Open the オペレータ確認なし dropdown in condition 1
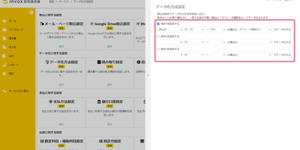Screen dimensions: 300x150 click(x=255, y=30)
